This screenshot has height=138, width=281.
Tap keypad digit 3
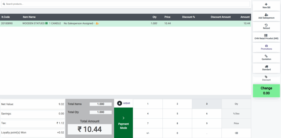[x=207, y=104]
